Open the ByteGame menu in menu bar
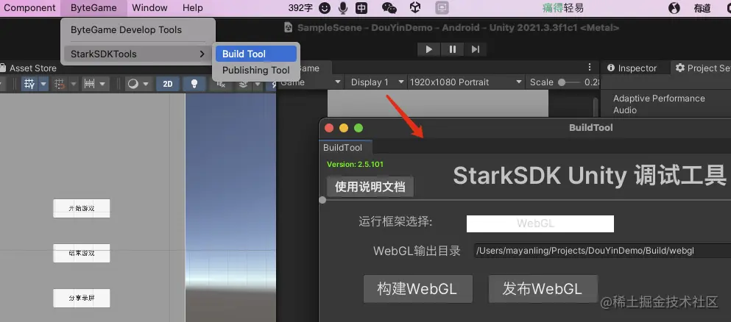731x322 pixels. pos(93,8)
